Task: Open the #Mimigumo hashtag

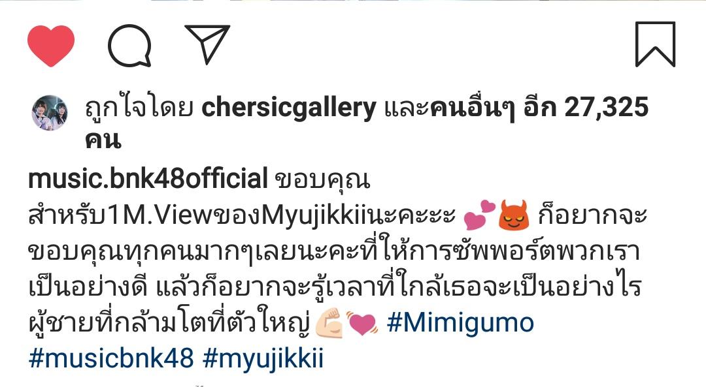Action: pyautogui.click(x=460, y=323)
